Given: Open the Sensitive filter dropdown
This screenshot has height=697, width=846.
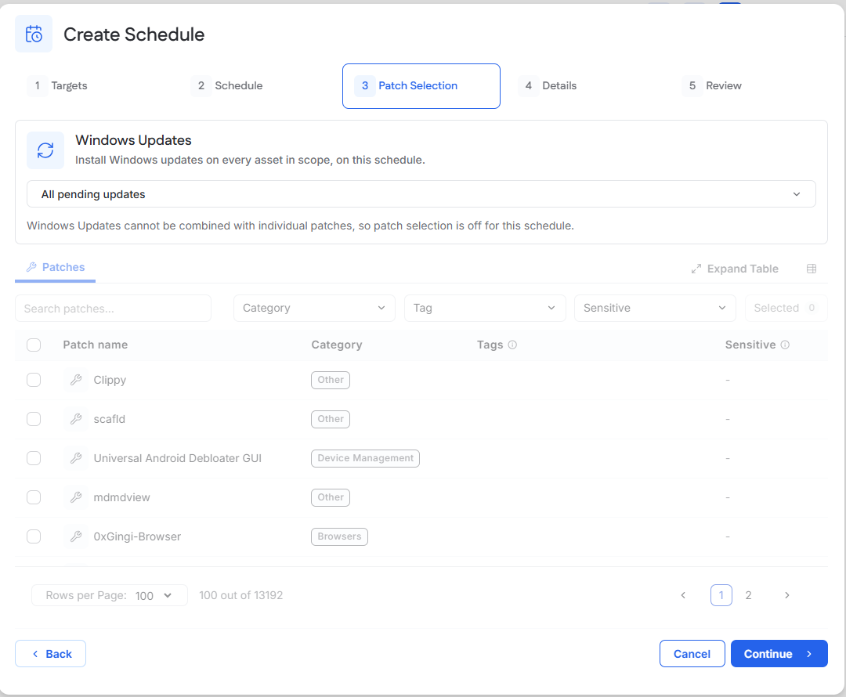Looking at the screenshot, I should (x=655, y=308).
